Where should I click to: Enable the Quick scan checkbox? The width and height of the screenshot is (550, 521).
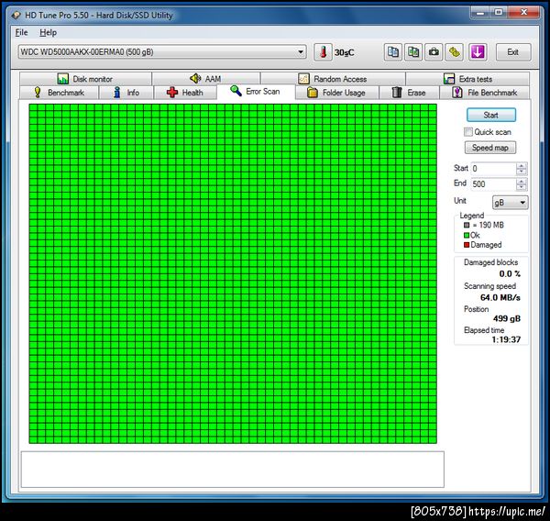point(468,132)
